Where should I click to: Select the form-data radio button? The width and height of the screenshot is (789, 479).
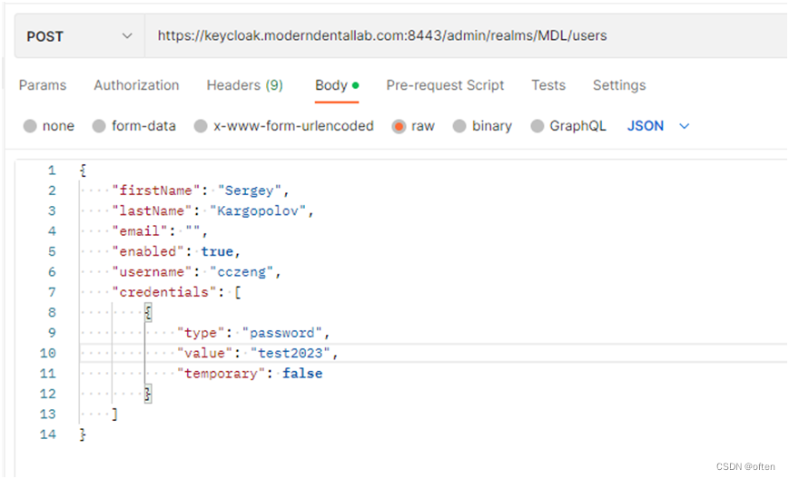(x=99, y=126)
